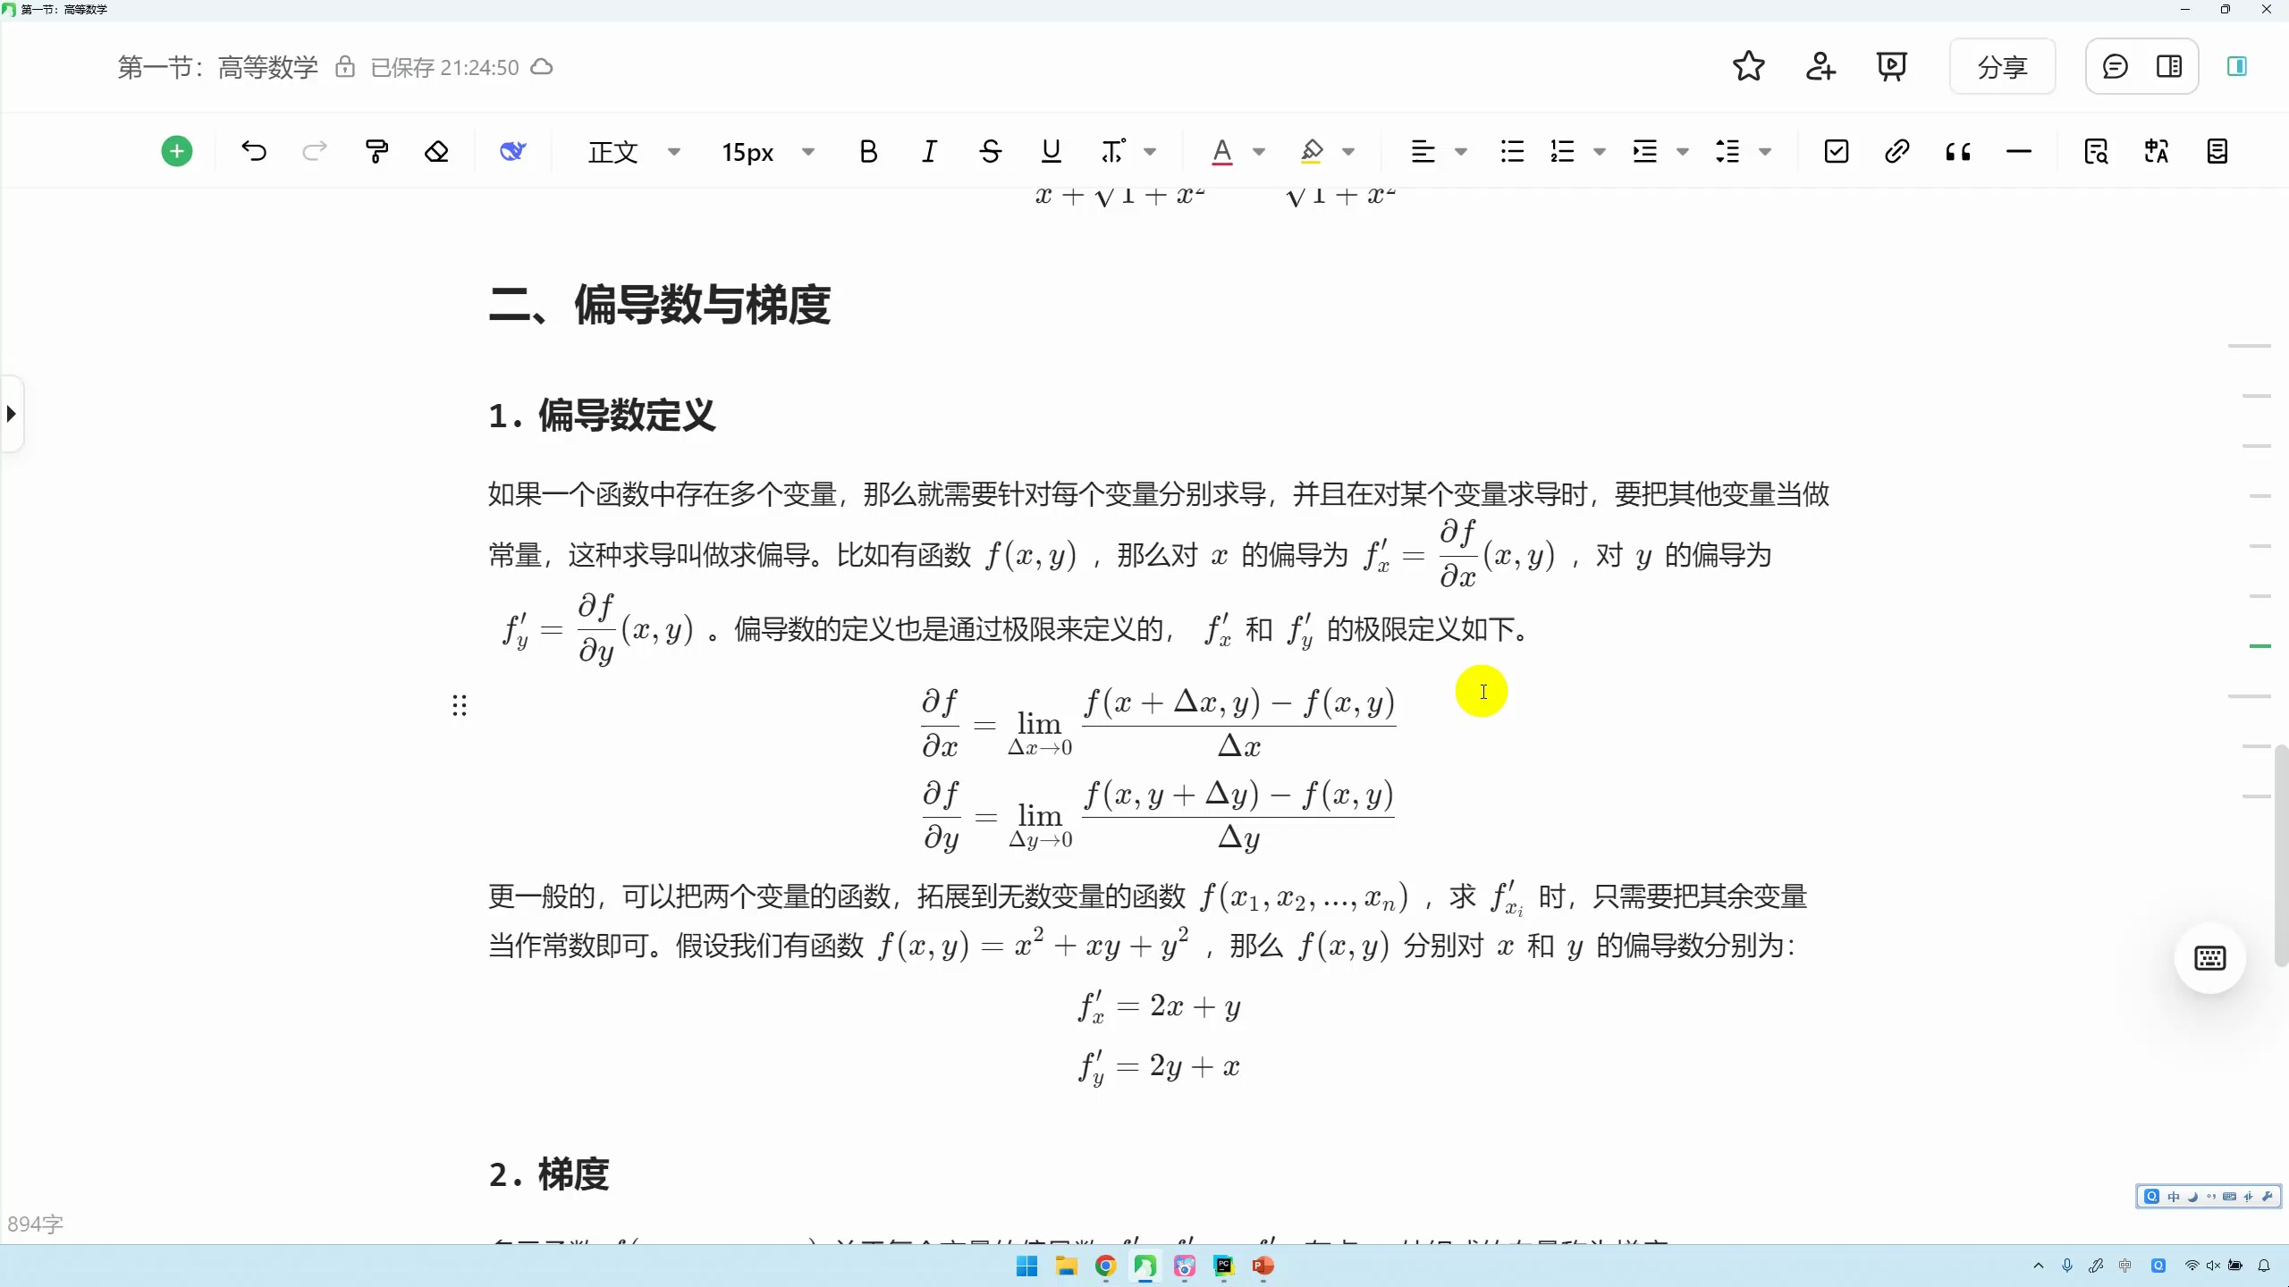This screenshot has width=2289, height=1287.
Task: Open the translate tool
Action: pos(2156,151)
